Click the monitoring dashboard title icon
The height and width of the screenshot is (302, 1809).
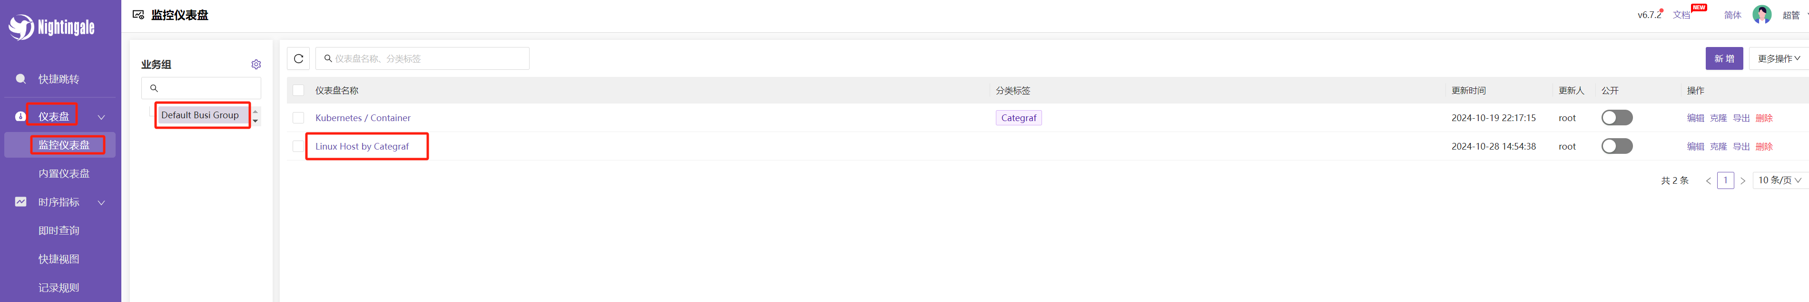(x=138, y=15)
